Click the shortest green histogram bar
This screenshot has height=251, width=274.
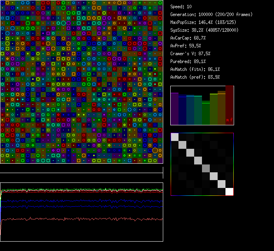click(x=206, y=113)
